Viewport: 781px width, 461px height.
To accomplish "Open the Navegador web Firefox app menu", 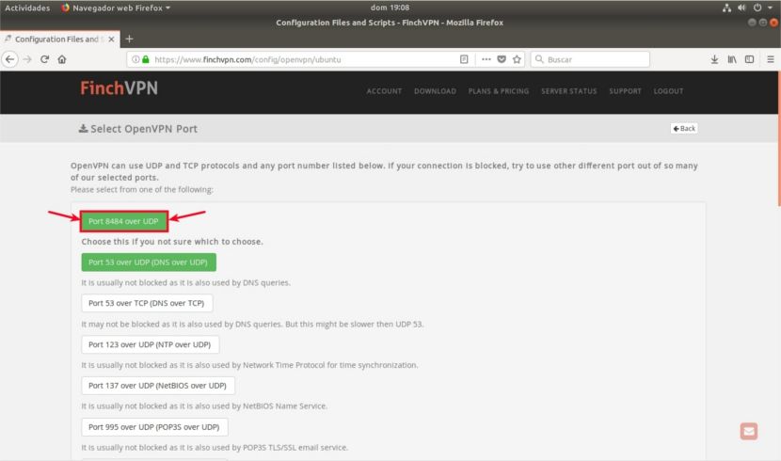I will coord(116,8).
